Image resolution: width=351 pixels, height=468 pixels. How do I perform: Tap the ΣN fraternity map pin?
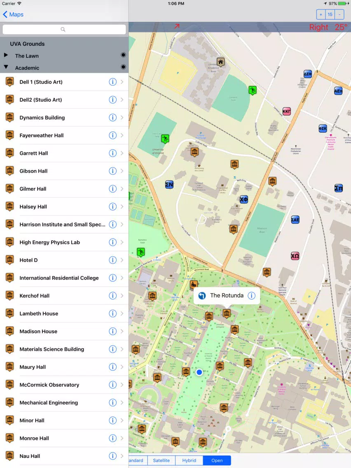point(169,185)
